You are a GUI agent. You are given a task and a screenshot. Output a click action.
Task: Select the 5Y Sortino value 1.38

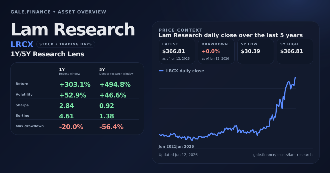(x=107, y=116)
